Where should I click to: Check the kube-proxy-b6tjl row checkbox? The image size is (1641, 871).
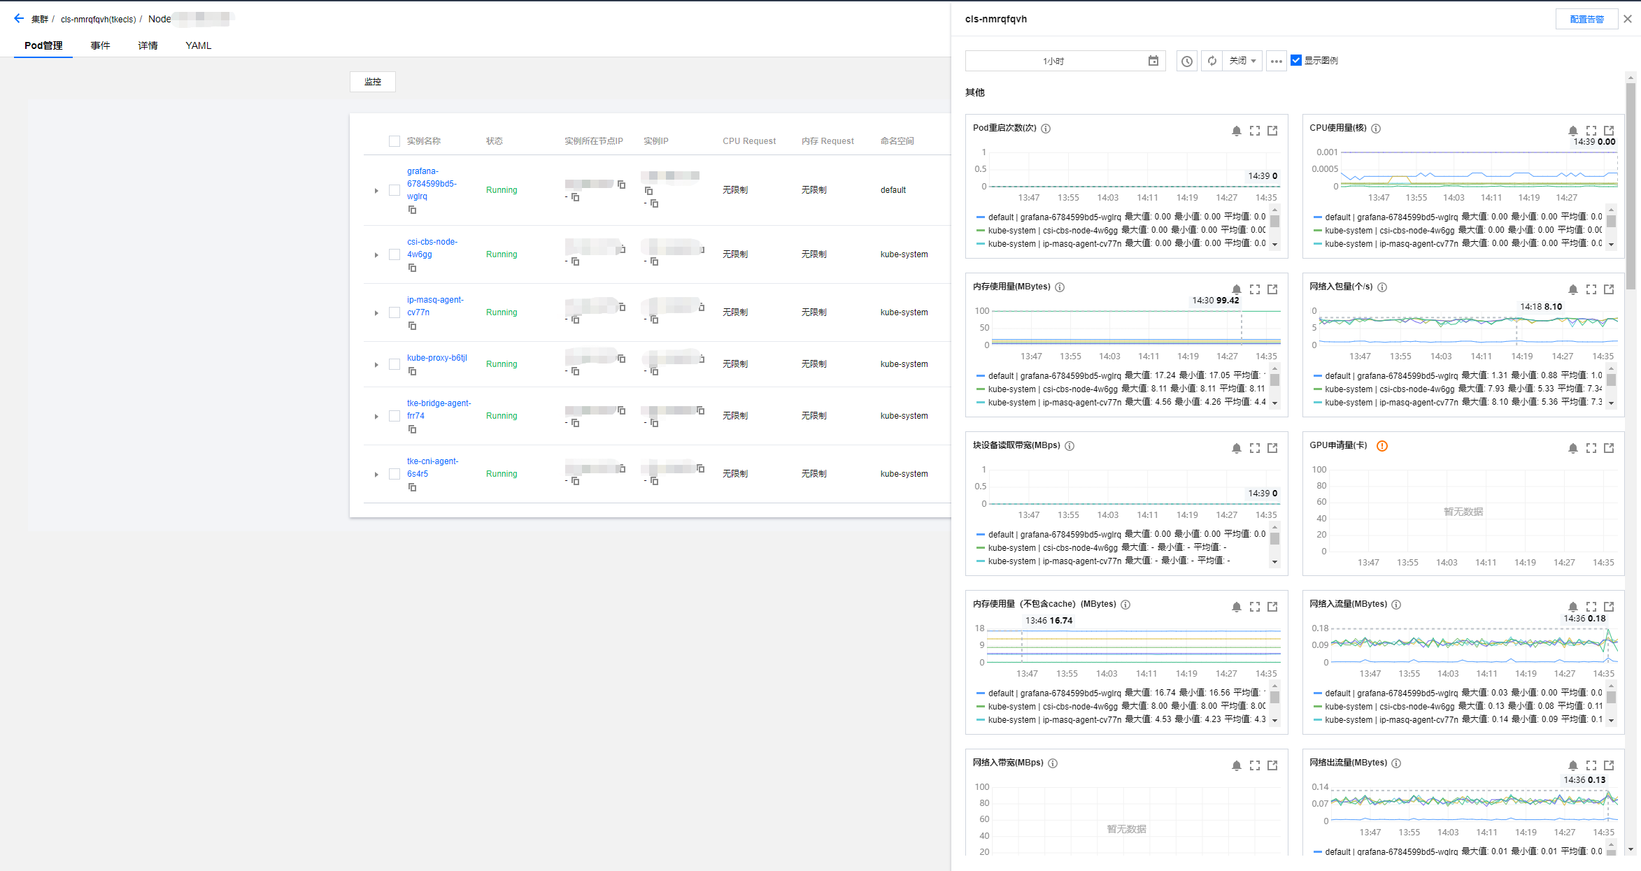click(394, 364)
